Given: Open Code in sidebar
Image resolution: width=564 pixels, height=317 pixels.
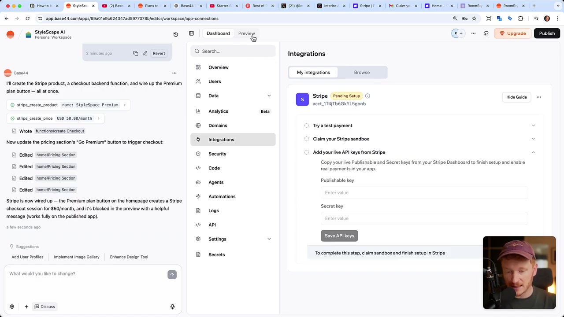Looking at the screenshot, I should tap(233, 168).
